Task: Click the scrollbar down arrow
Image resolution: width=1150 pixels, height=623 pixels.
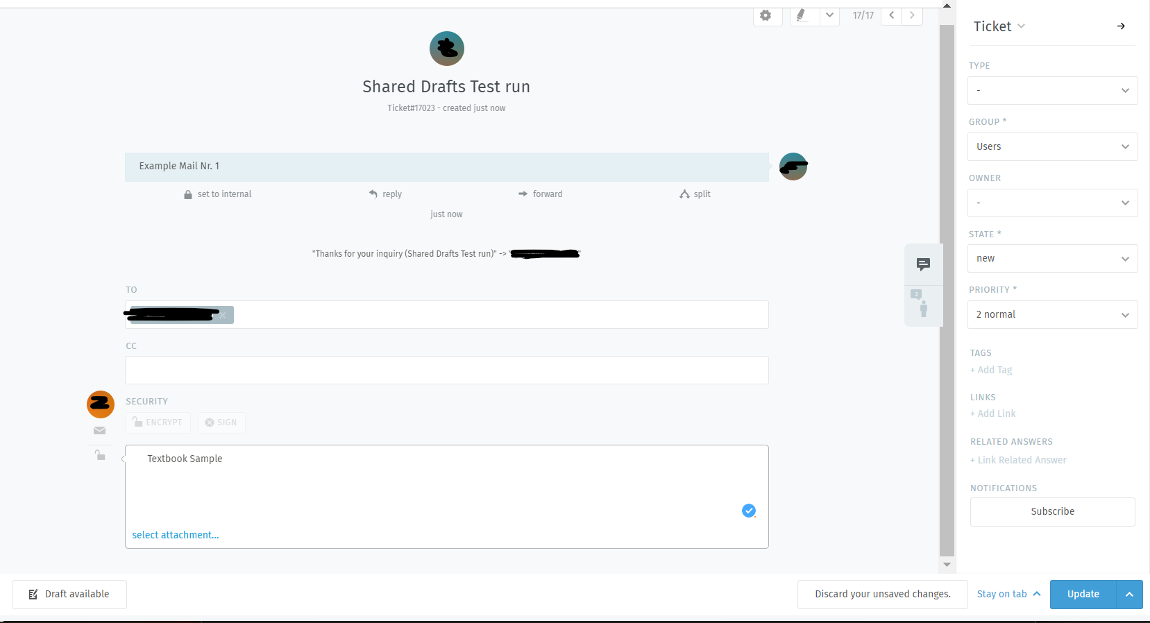Action: [x=947, y=565]
